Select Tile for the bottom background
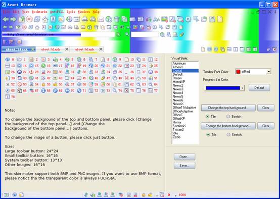This screenshot has height=199, width=280. 208,134
